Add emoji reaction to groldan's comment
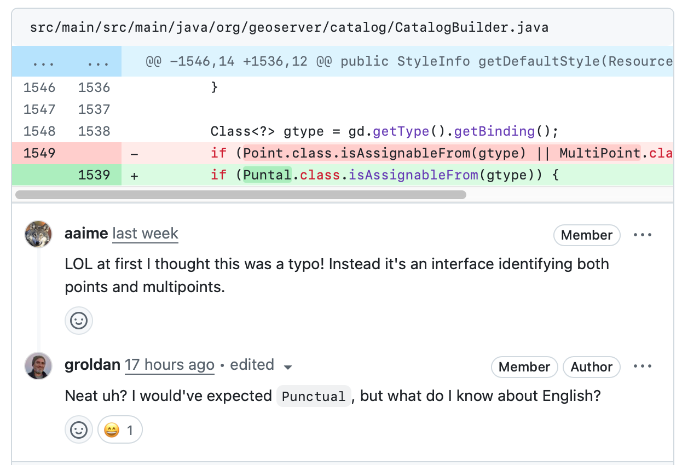 [79, 430]
